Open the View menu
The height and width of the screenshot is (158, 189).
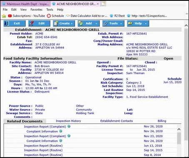point(23,10)
